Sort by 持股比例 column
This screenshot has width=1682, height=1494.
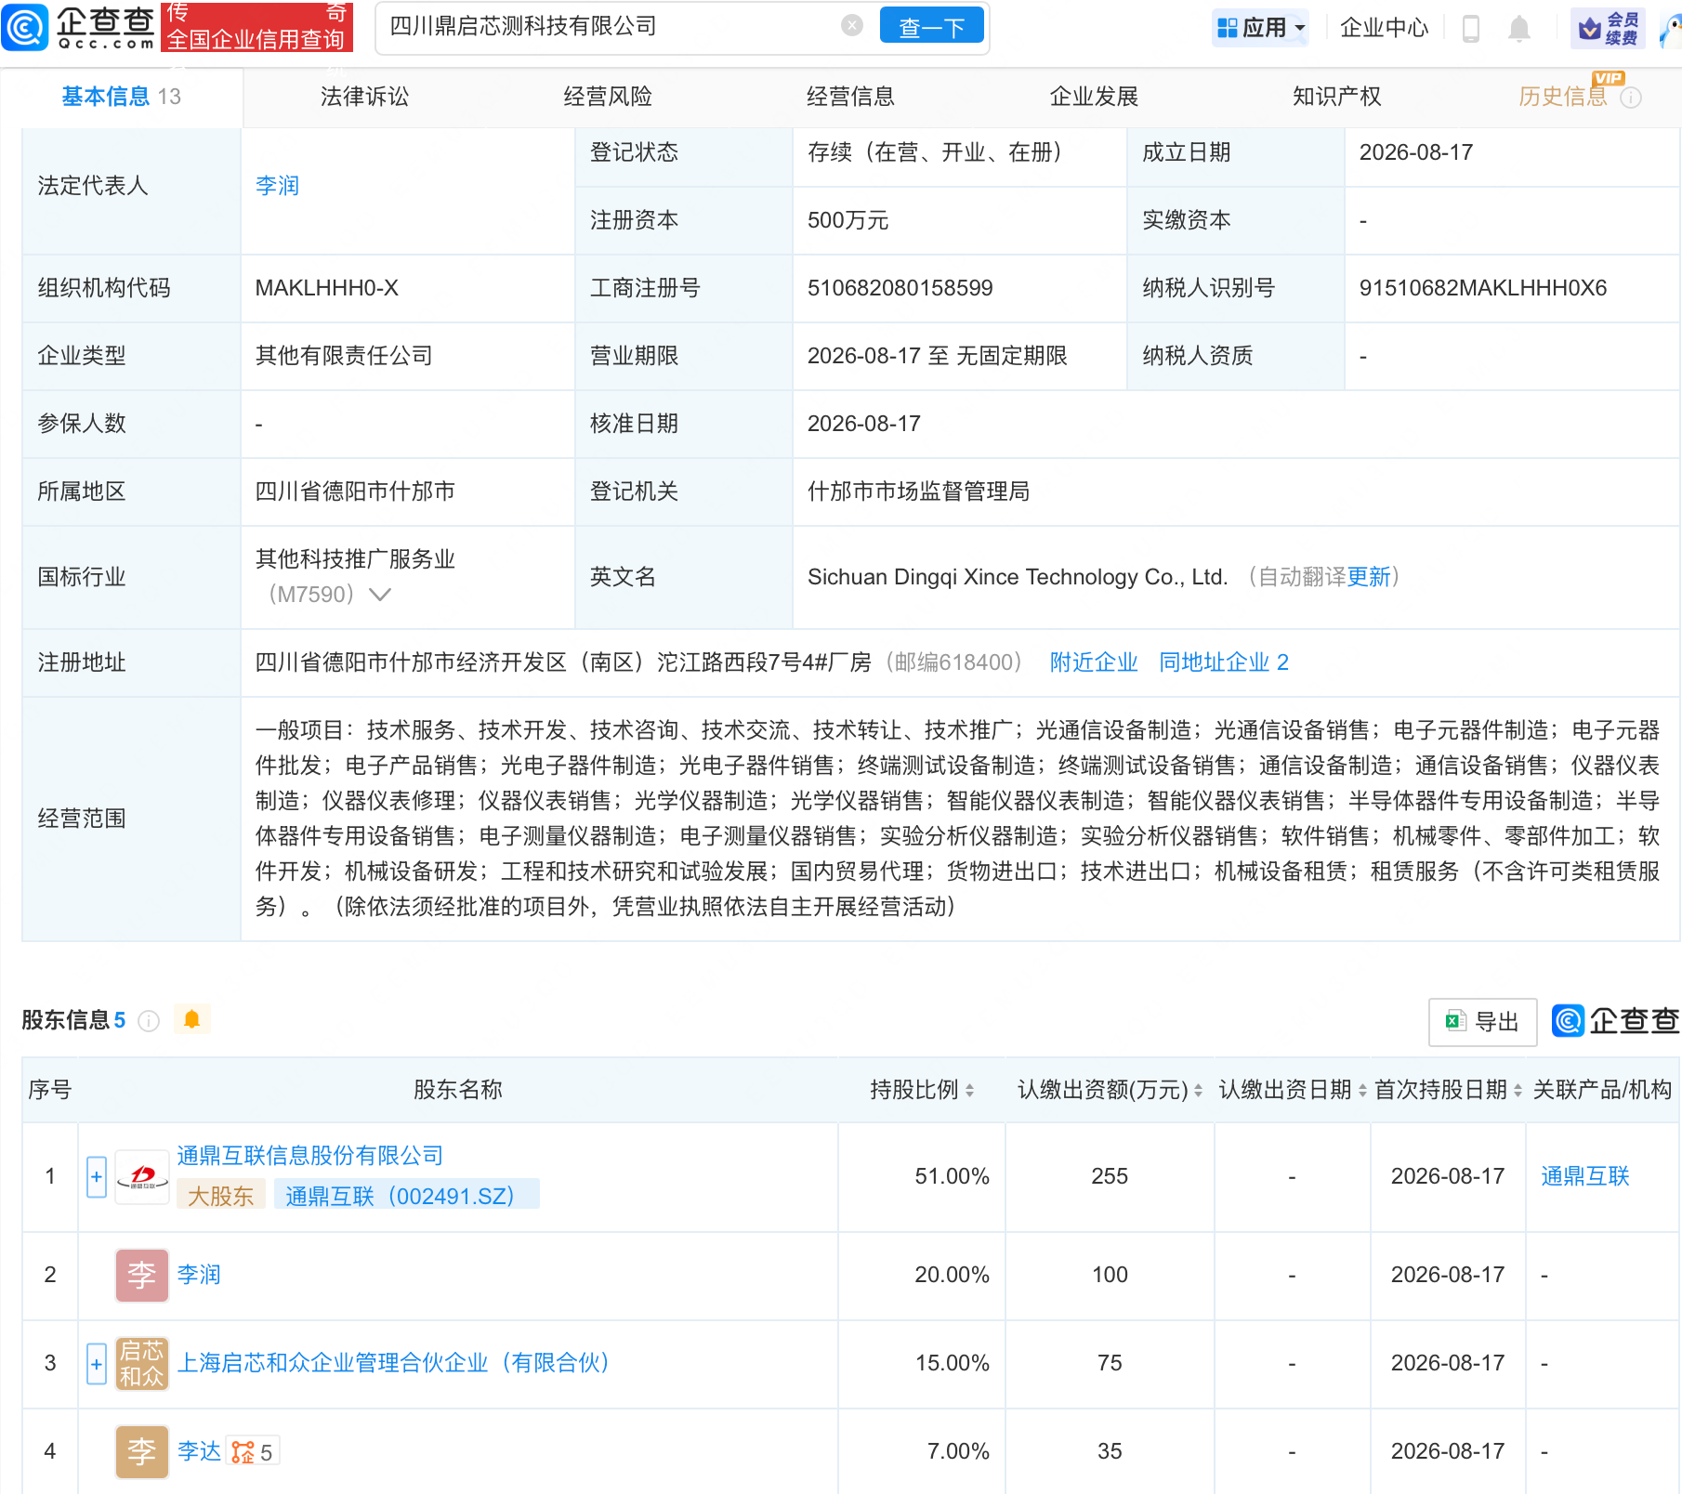click(x=969, y=1091)
